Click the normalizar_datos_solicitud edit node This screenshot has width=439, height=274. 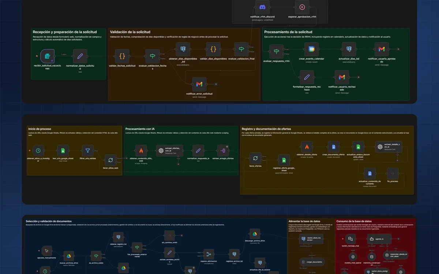(80, 56)
